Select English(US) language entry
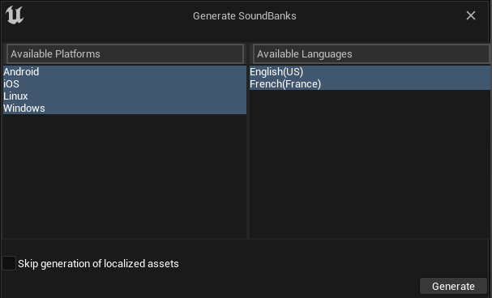The image size is (492, 298). 370,72
